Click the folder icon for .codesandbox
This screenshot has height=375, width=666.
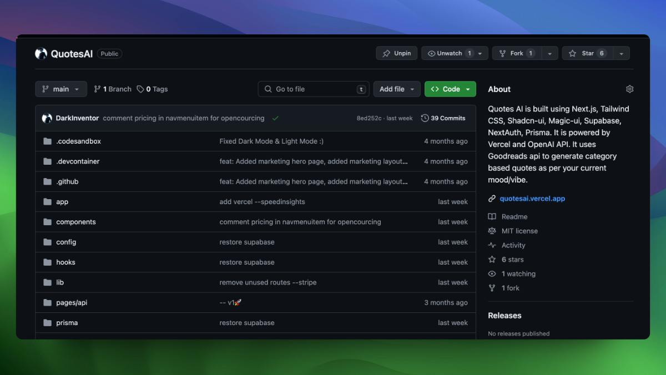coord(47,141)
